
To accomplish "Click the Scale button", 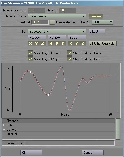I will 77,38.
